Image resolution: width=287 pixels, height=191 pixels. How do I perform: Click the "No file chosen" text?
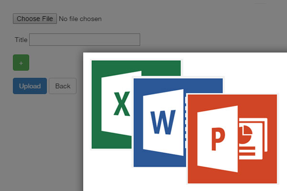(80, 19)
